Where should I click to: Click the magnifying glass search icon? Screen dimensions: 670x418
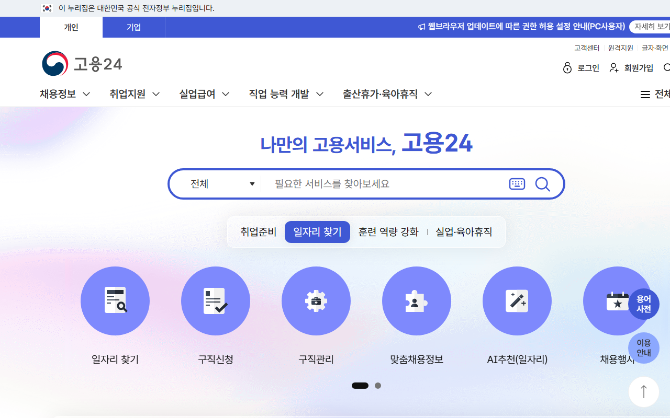pyautogui.click(x=542, y=183)
